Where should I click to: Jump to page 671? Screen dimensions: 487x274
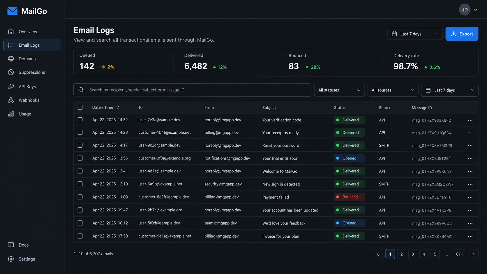pos(459,254)
